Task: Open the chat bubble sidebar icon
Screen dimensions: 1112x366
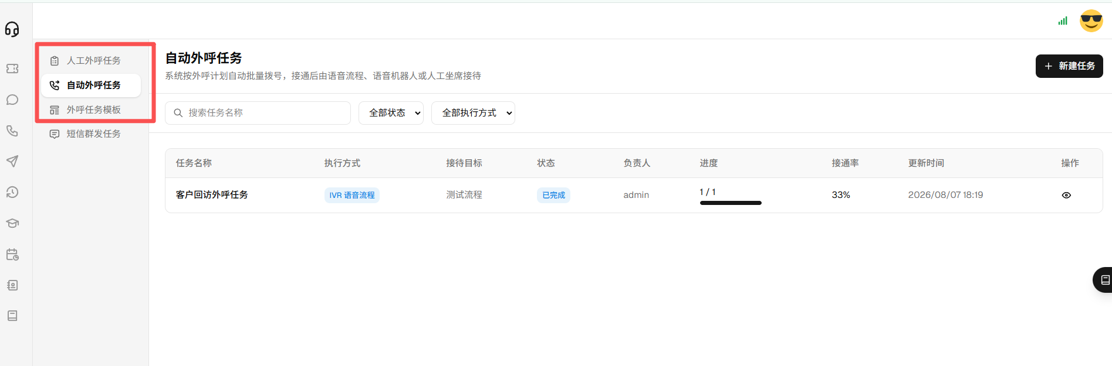Action: pos(12,100)
